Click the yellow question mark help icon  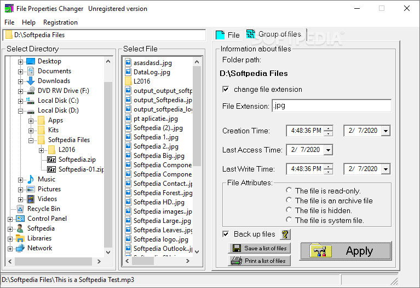coord(285,234)
